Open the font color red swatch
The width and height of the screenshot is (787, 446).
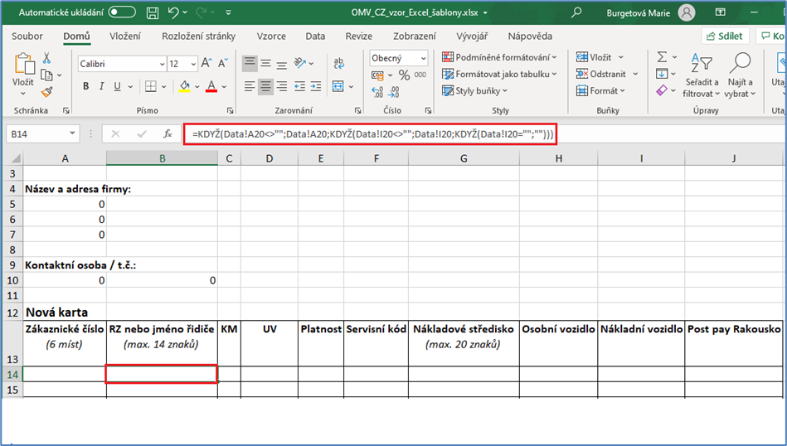coord(211,87)
